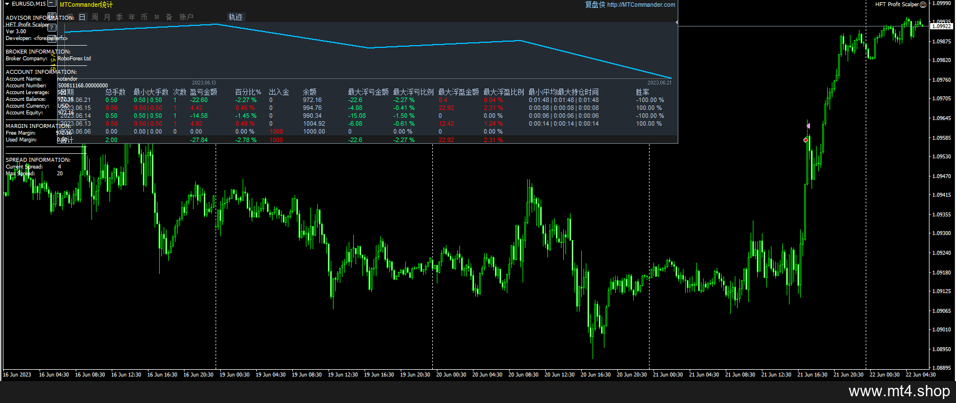Image resolution: width=956 pixels, height=403 pixels.
Task: Sort by the 最大浮亏金额 column header
Action: tap(368, 92)
